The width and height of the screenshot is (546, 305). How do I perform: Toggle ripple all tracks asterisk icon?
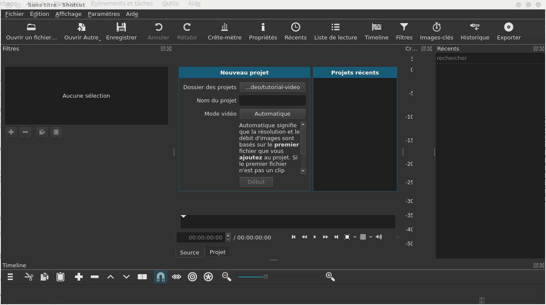pyautogui.click(x=208, y=277)
